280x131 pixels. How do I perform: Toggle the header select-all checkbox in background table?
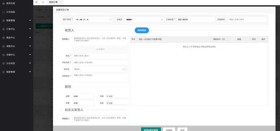[x=45, y=33]
